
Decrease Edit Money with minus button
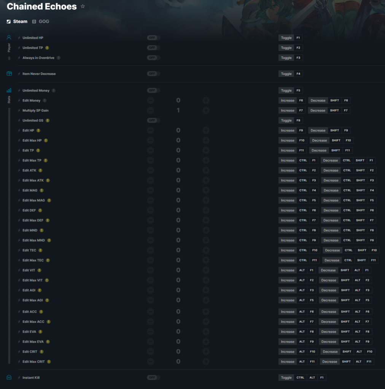(x=151, y=100)
